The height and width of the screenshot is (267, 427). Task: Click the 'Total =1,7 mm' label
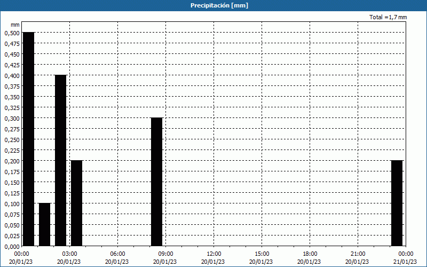pos(388,17)
